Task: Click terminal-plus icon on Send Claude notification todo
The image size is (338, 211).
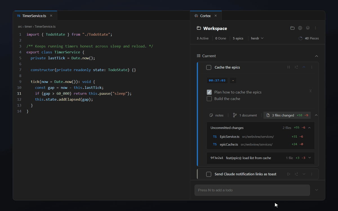Action: pyautogui.click(x=296, y=174)
